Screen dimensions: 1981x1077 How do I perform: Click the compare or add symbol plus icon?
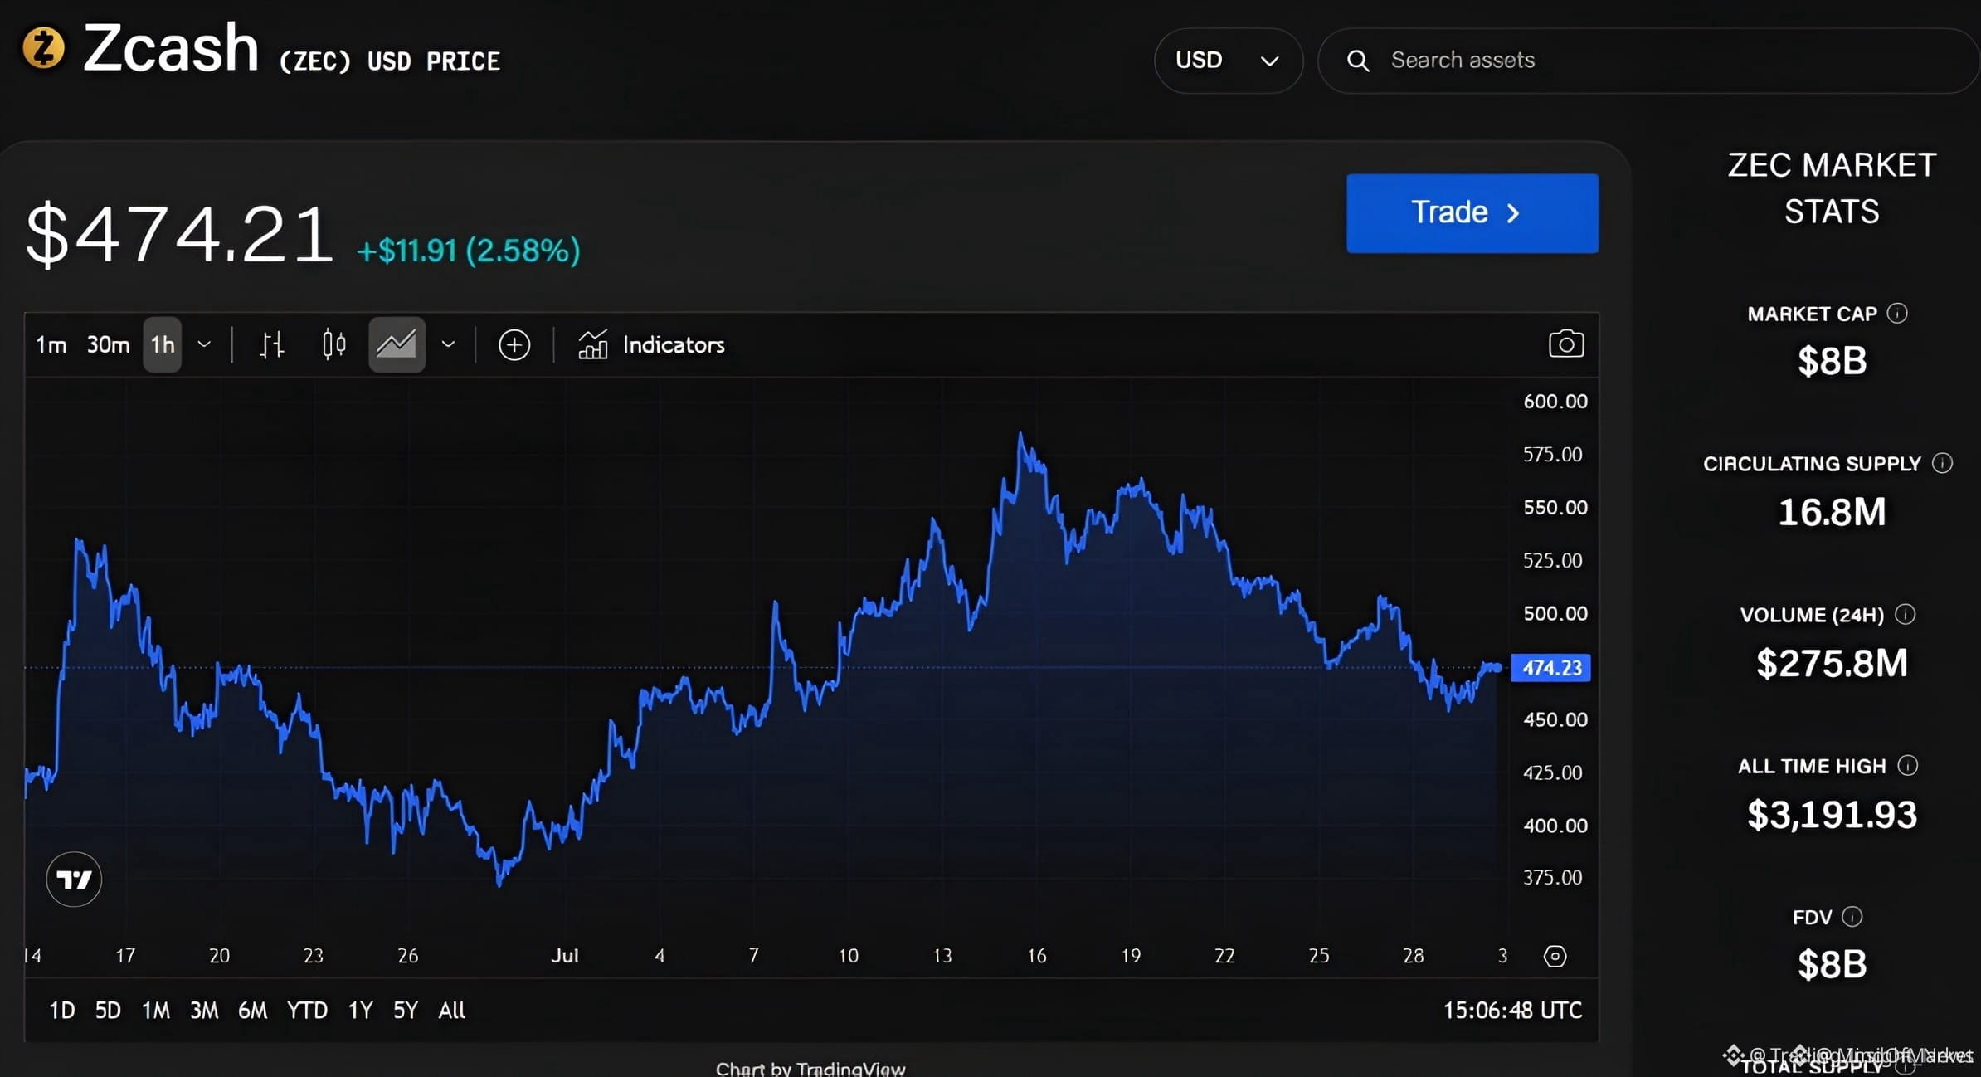click(514, 344)
